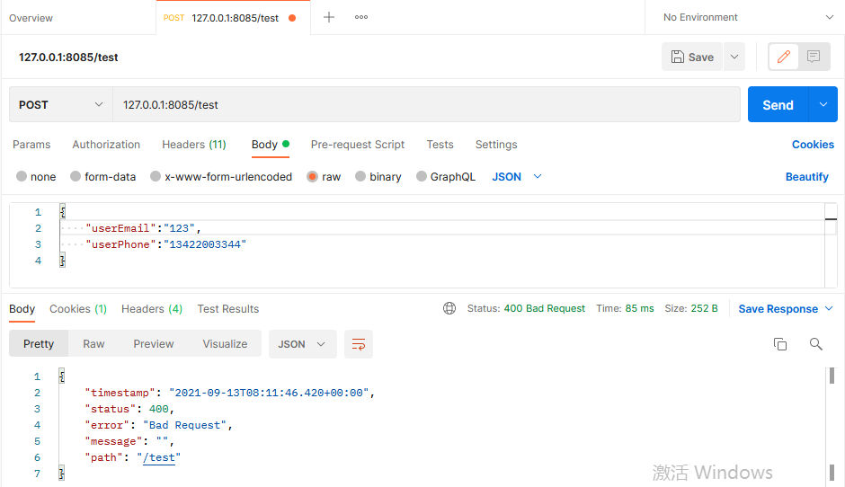Expand the Save options arrow
845x487 pixels.
[734, 57]
